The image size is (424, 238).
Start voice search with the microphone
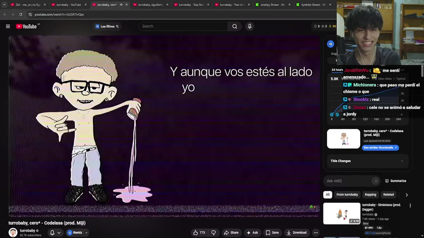(250, 26)
